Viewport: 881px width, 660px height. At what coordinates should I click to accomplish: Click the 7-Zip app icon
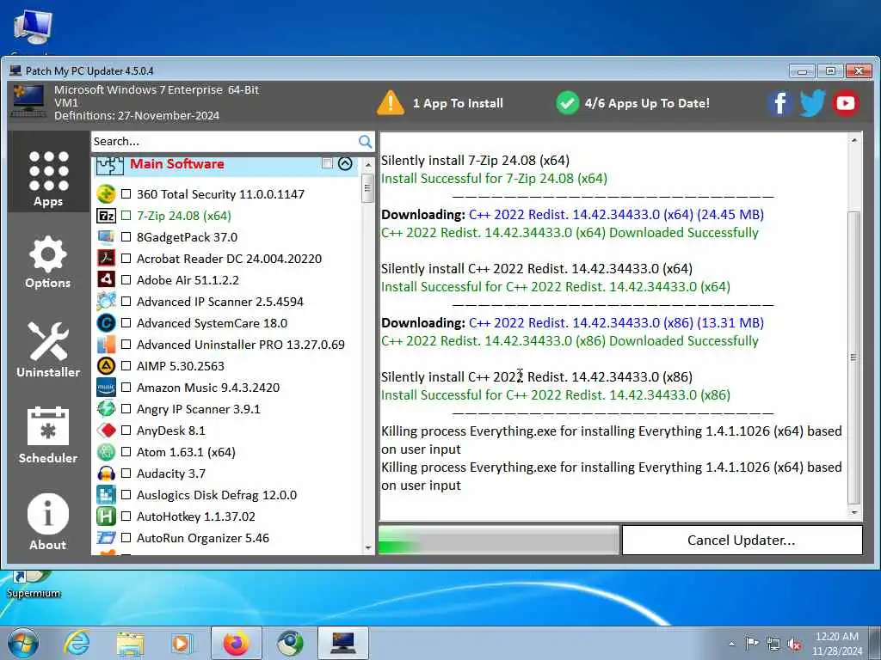106,216
